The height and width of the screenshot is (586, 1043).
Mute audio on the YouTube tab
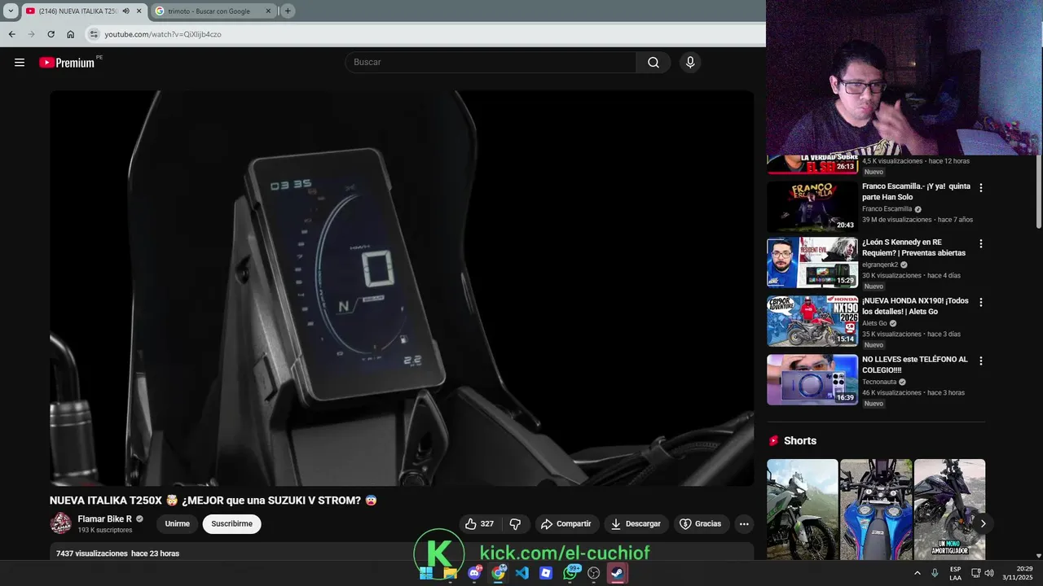(125, 11)
